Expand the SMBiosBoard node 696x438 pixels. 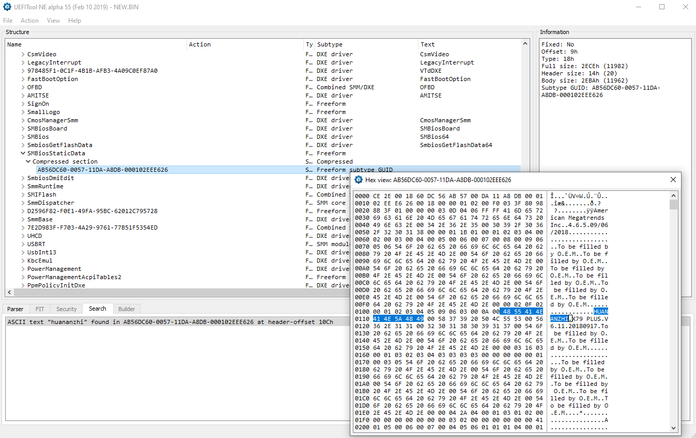coord(23,128)
